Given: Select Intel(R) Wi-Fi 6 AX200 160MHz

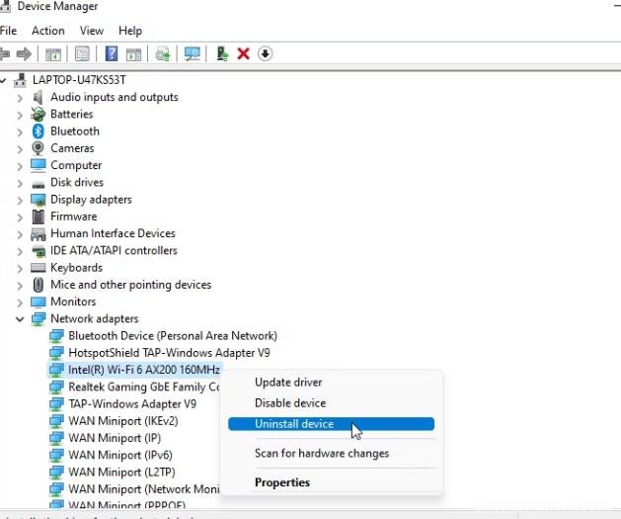Looking at the screenshot, I should tap(144, 370).
